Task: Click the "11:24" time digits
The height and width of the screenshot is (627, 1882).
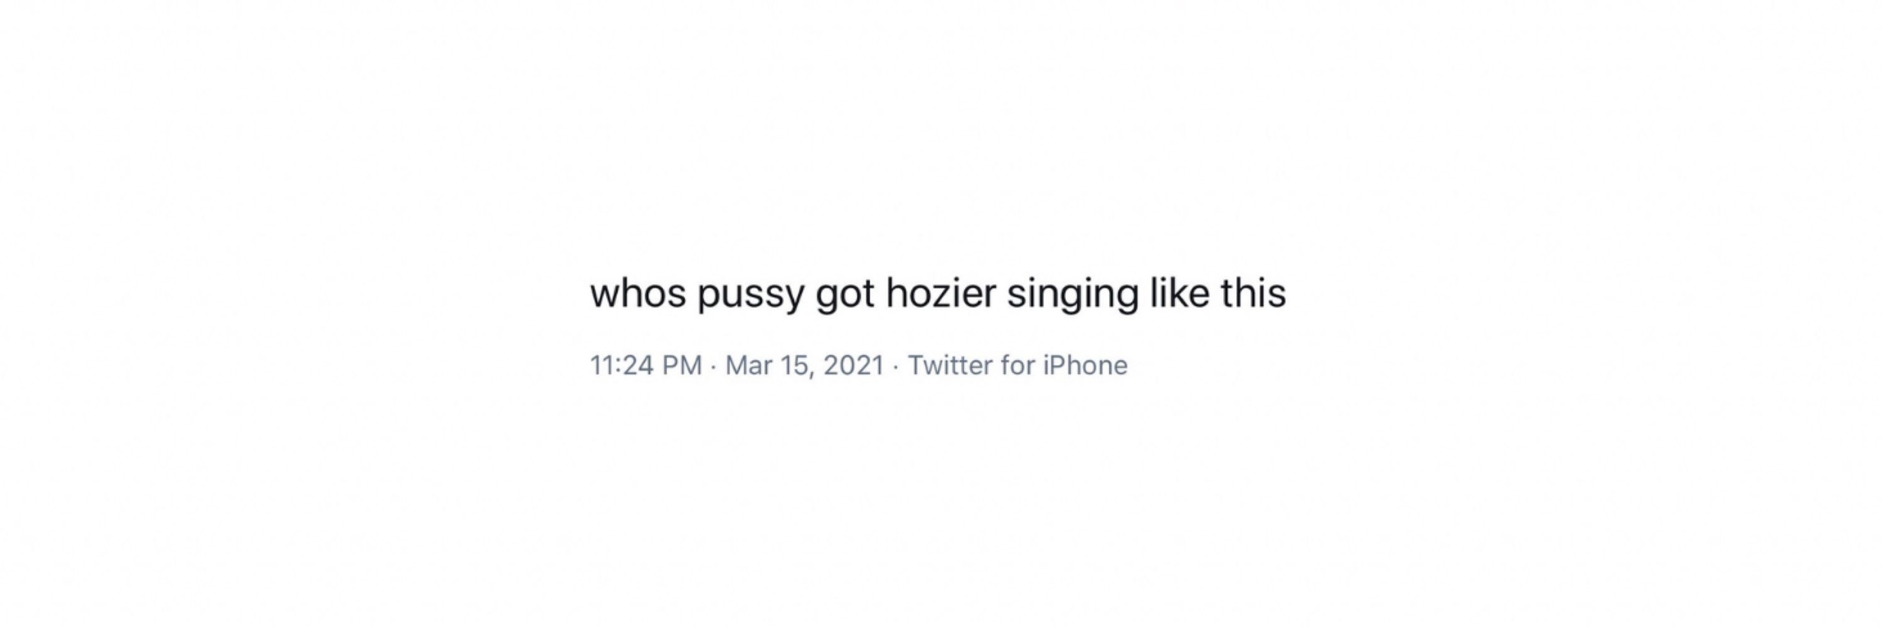Action: [x=622, y=365]
